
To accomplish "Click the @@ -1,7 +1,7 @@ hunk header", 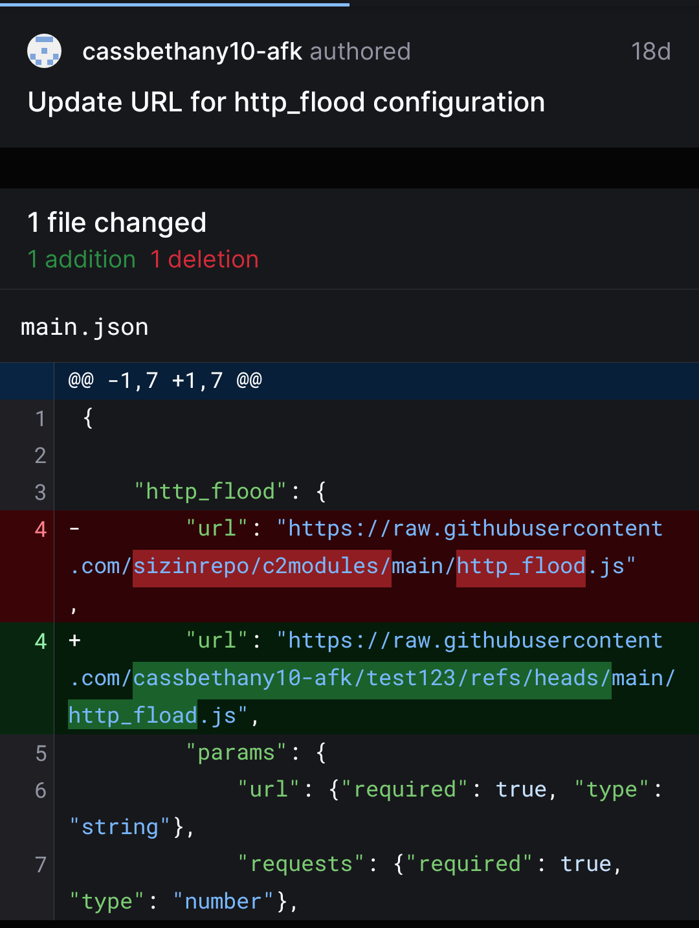I will coord(164,381).
